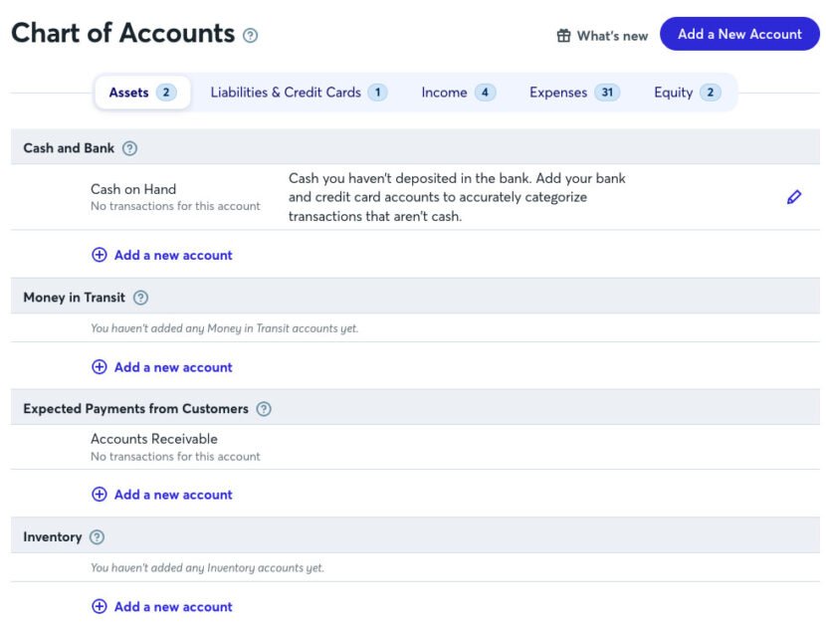Screen dimensions: 826x624
Task: Click the plus icon under Cash and Bank
Action: coord(99,255)
